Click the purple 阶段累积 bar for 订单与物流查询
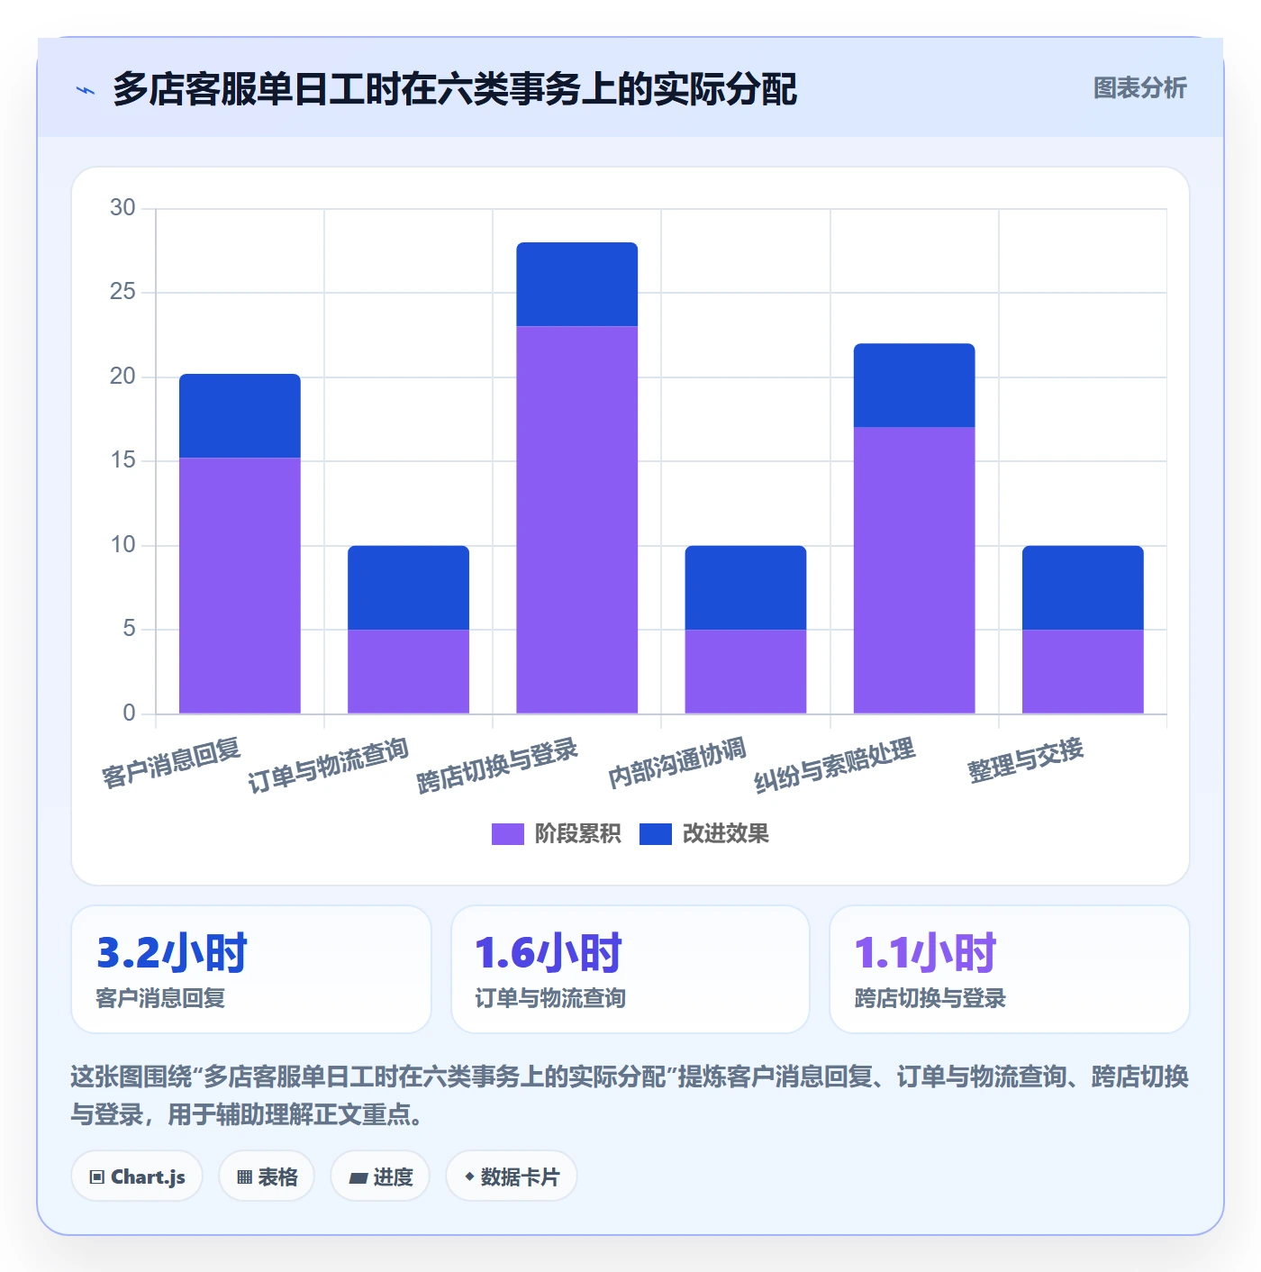This screenshot has height=1272, width=1261. [x=408, y=671]
